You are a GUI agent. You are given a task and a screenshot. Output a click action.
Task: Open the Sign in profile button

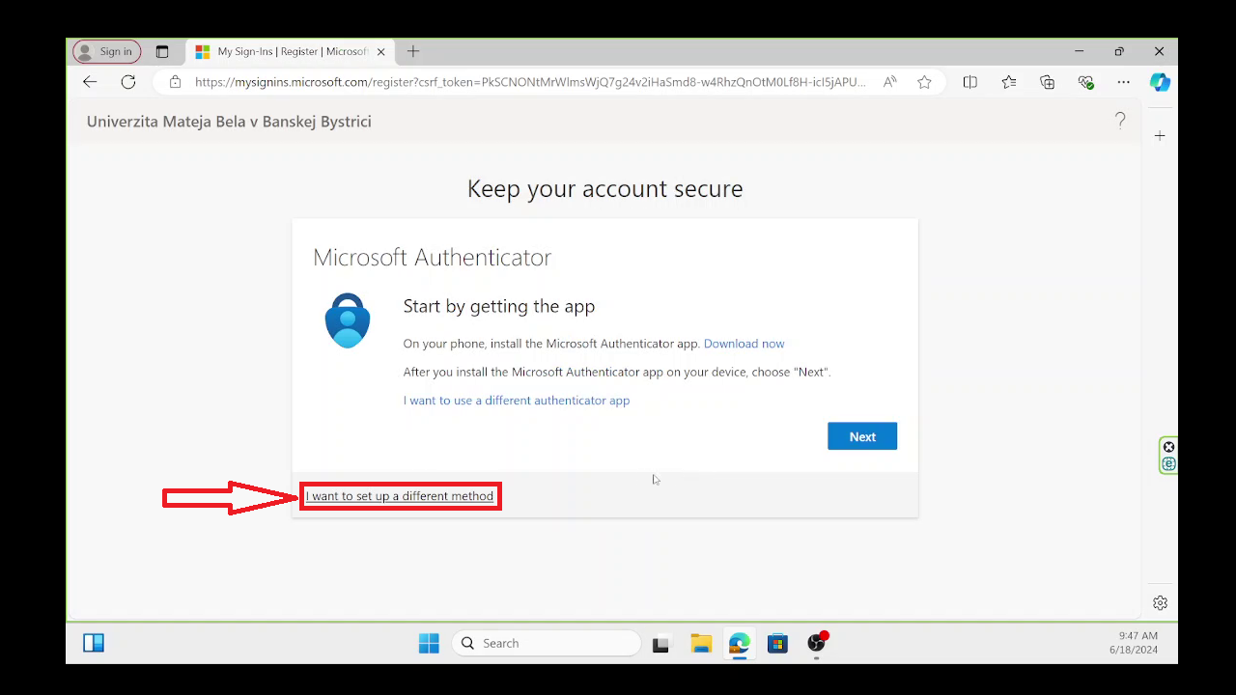[x=107, y=51]
